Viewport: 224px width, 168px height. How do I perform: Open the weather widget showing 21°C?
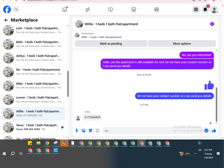pos(185,154)
